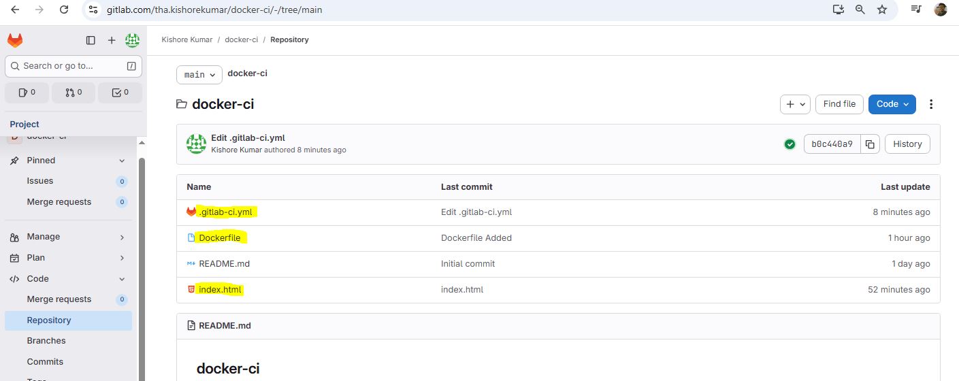Click the History button
Viewport: 959px width, 381px height.
point(907,144)
